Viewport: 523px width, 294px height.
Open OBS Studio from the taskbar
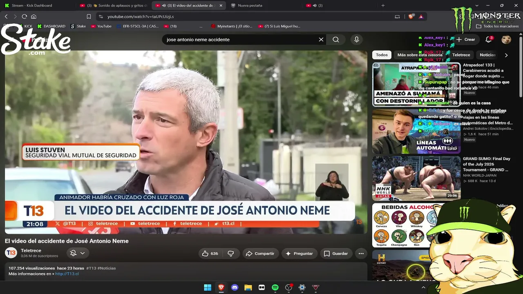click(288, 287)
